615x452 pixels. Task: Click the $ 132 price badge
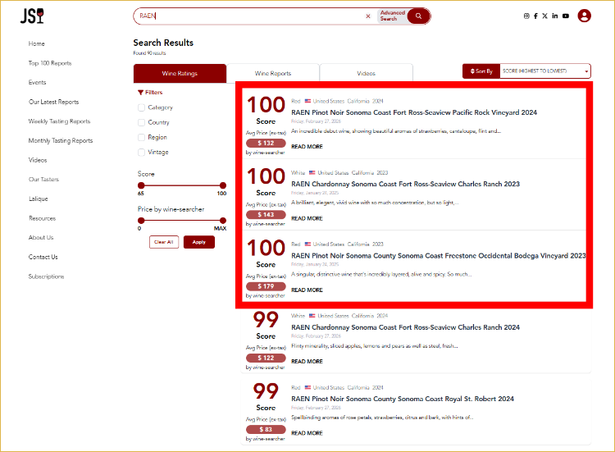266,144
